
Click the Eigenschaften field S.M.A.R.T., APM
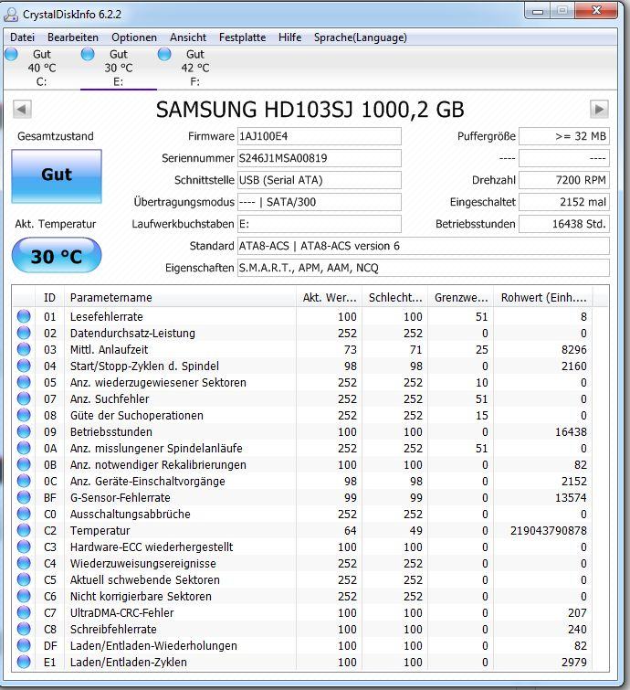[x=424, y=268]
